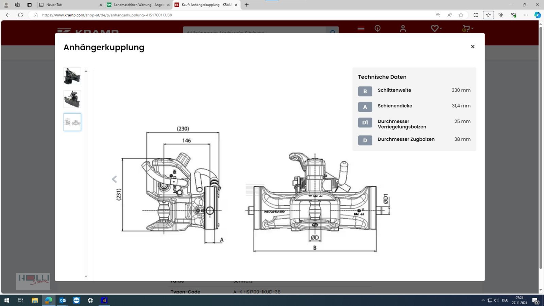Reload the Kramp page
This screenshot has height=306, width=544.
click(x=20, y=15)
